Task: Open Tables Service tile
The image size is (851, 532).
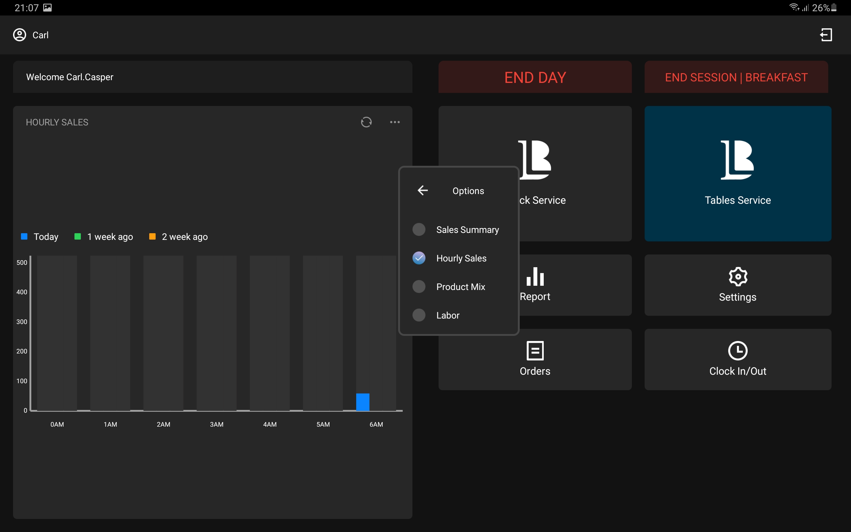Action: (x=738, y=173)
